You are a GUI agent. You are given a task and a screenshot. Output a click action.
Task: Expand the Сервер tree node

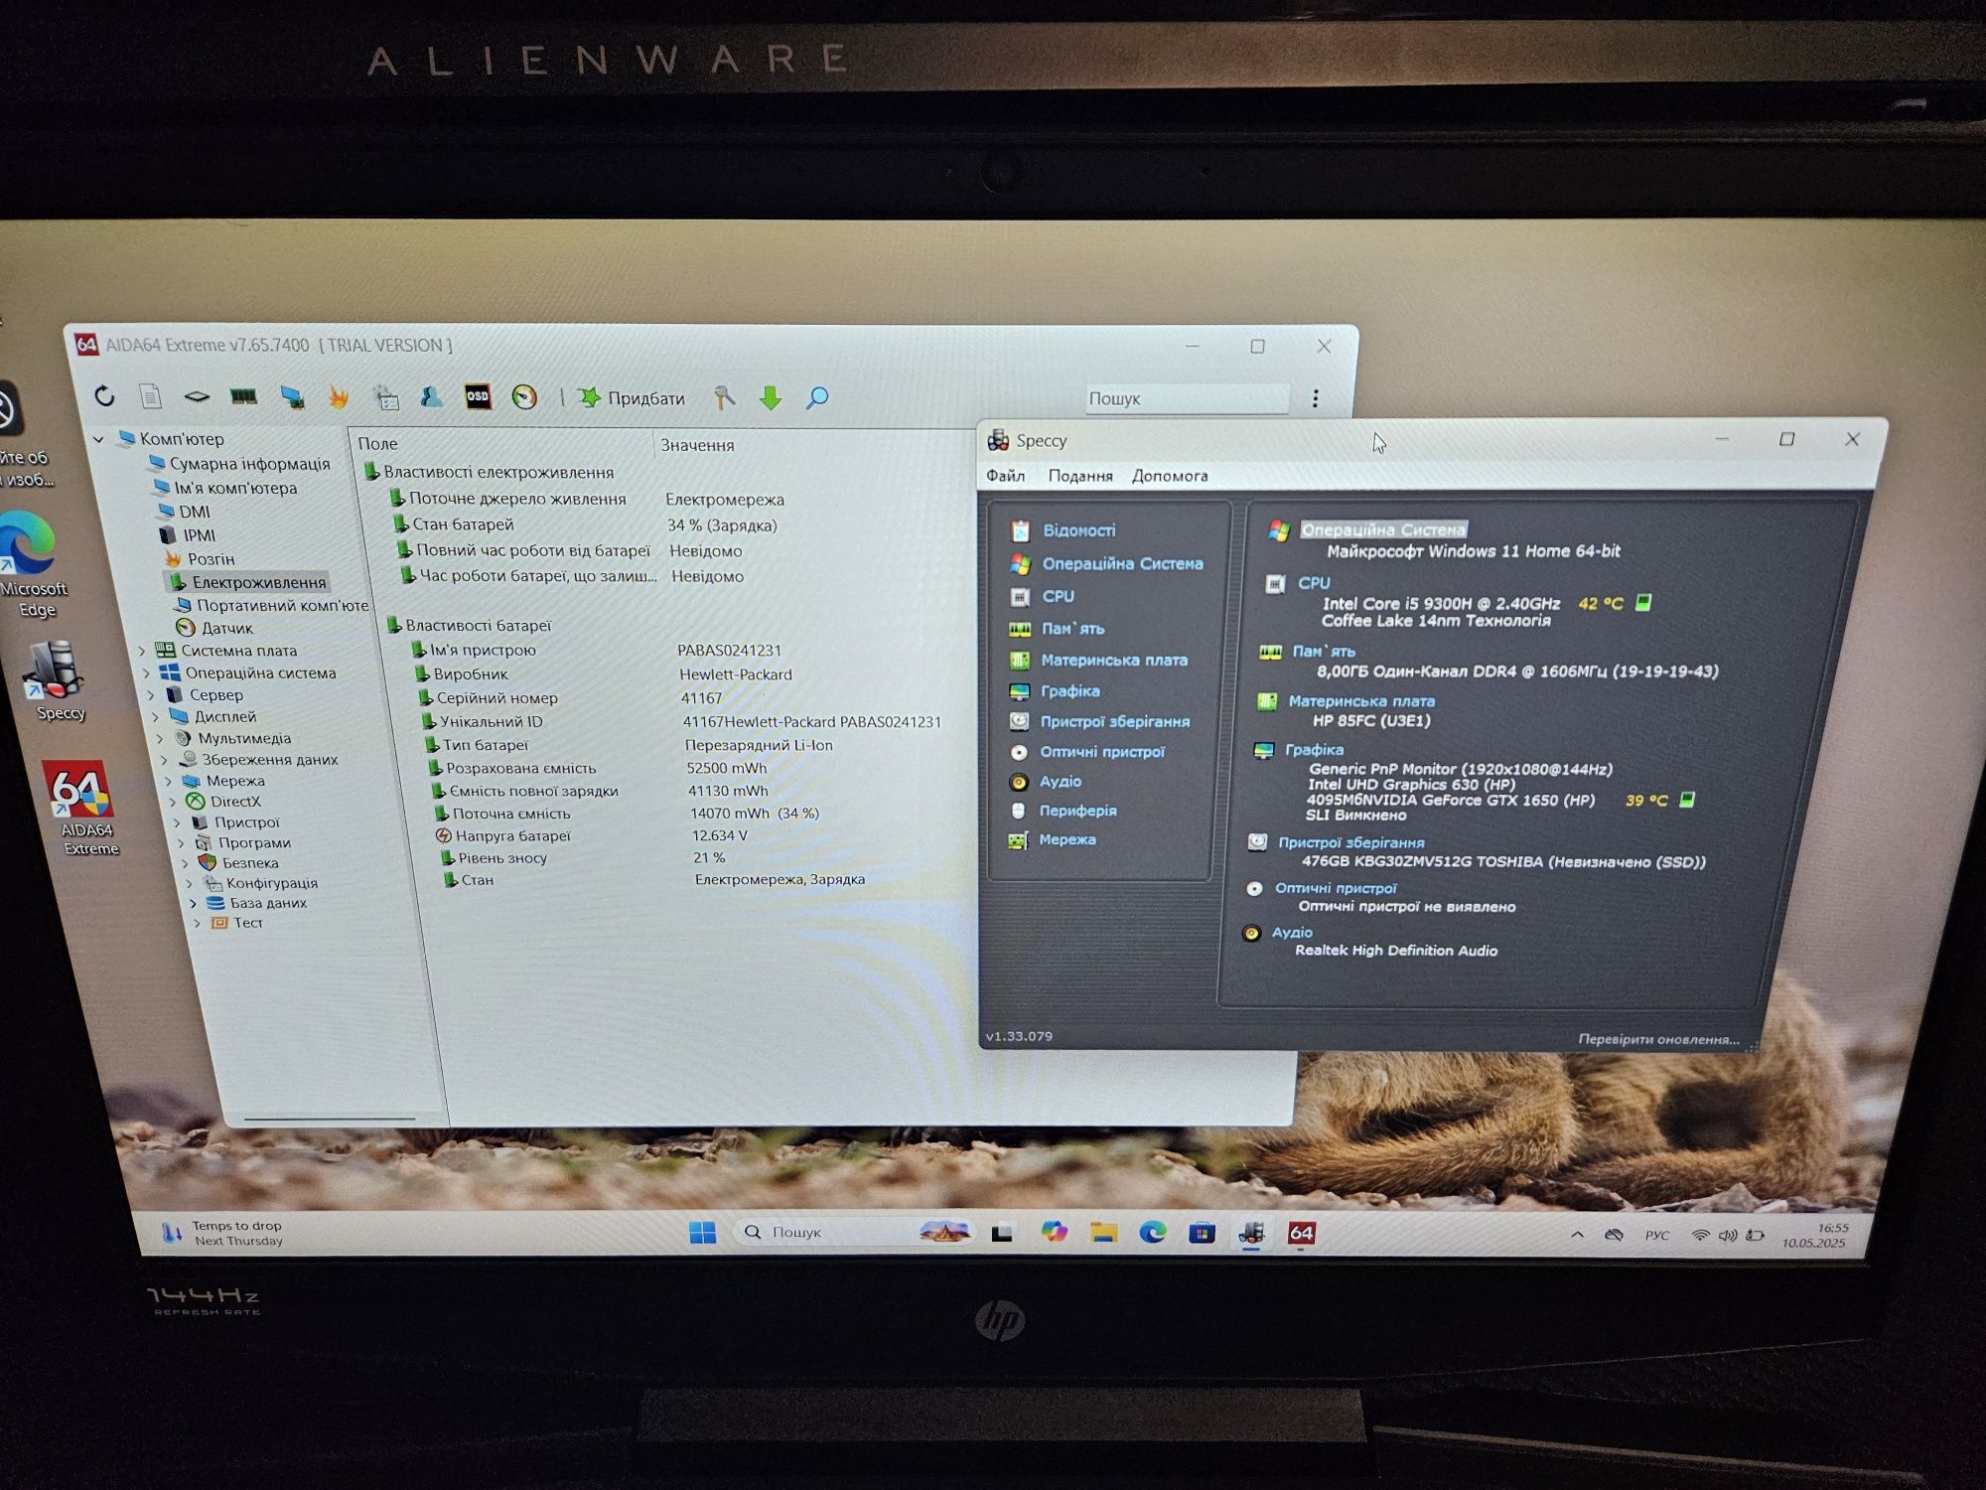point(152,694)
